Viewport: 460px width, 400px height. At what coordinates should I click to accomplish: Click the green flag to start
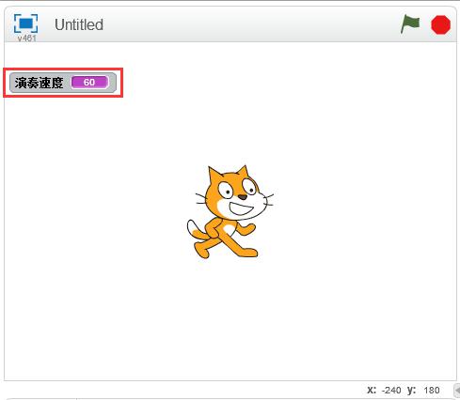coord(410,23)
